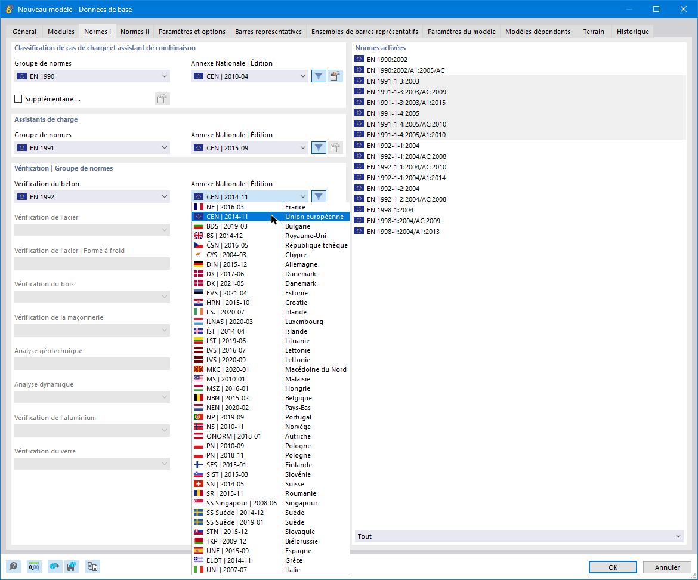Select ELOT | 2014-11 Grèce option
The image size is (698, 580).
[270, 560]
